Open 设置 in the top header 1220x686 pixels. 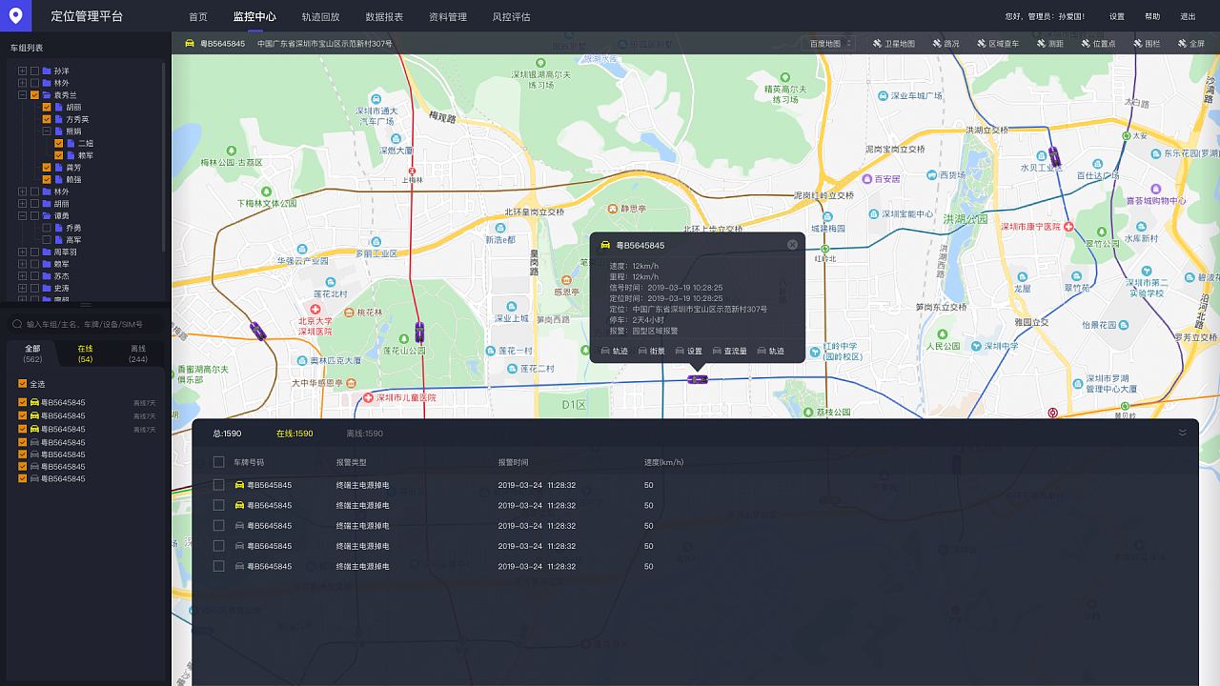(x=1117, y=17)
